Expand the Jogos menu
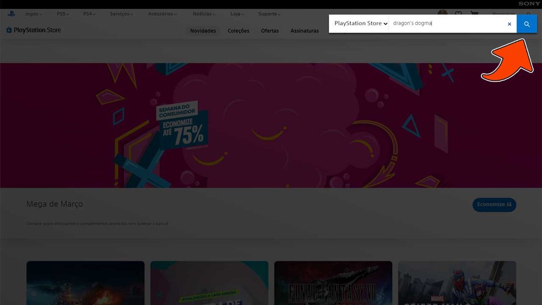Viewport: 542px width, 305px height. (33, 14)
